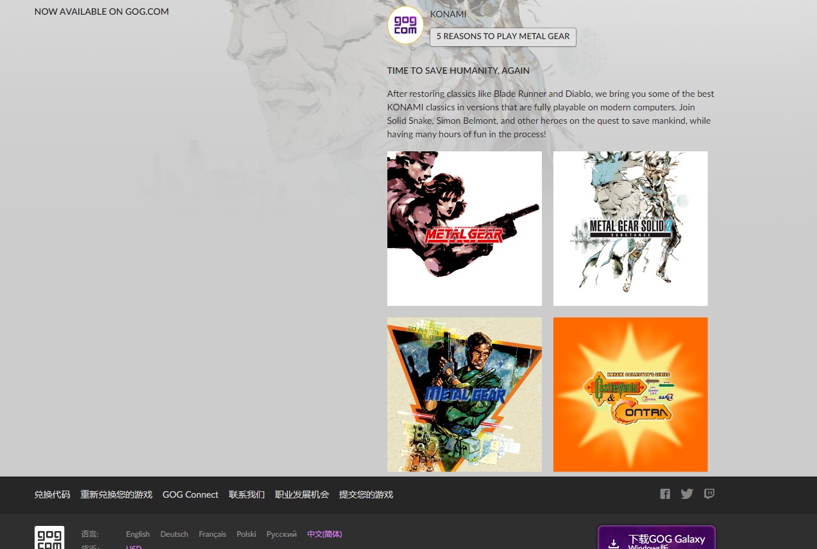817x549 pixels.
Task: Open the Facebook icon in footer
Action: click(665, 494)
